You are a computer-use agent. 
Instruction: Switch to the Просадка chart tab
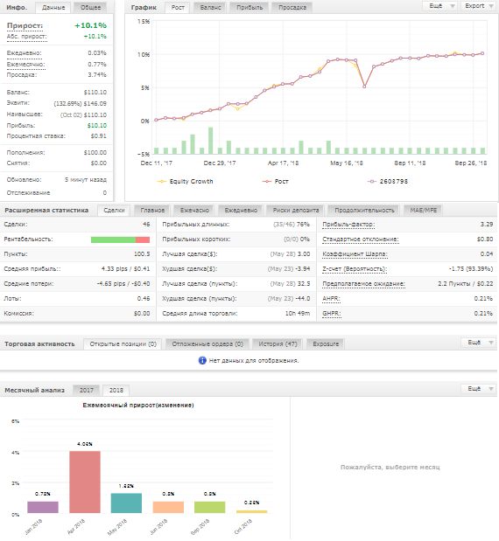(292, 8)
